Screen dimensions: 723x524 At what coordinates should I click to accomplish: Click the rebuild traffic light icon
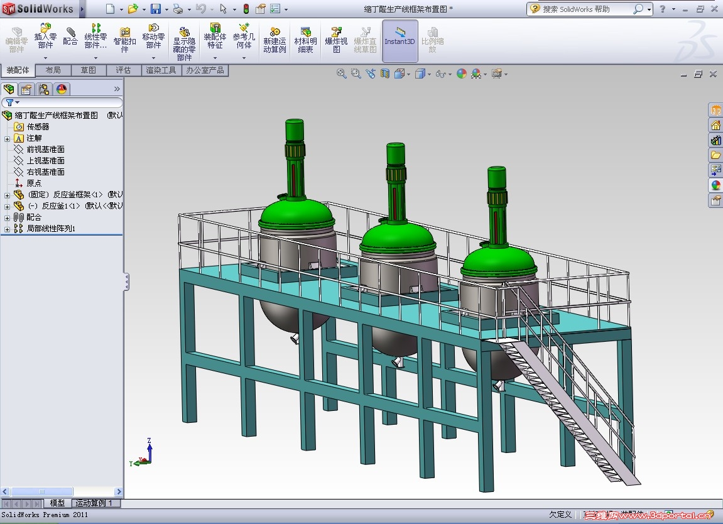246,9
